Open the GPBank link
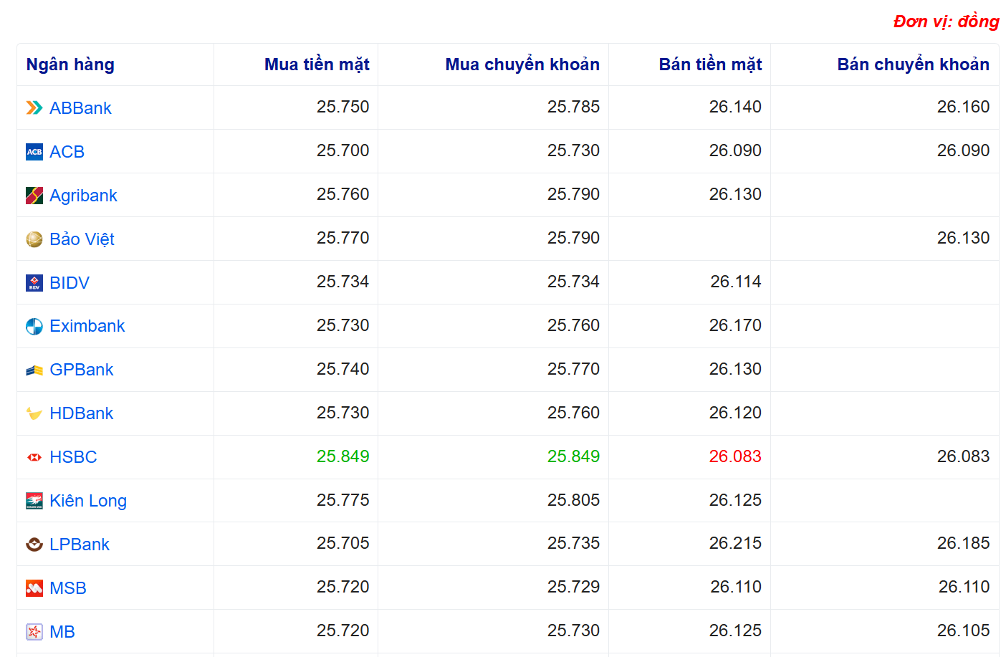 (82, 370)
